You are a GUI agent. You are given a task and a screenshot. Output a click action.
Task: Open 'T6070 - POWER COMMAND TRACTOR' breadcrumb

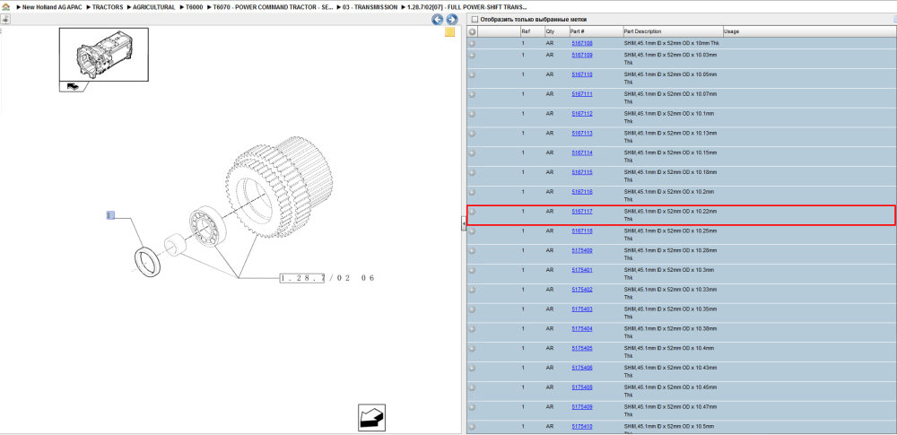273,7
